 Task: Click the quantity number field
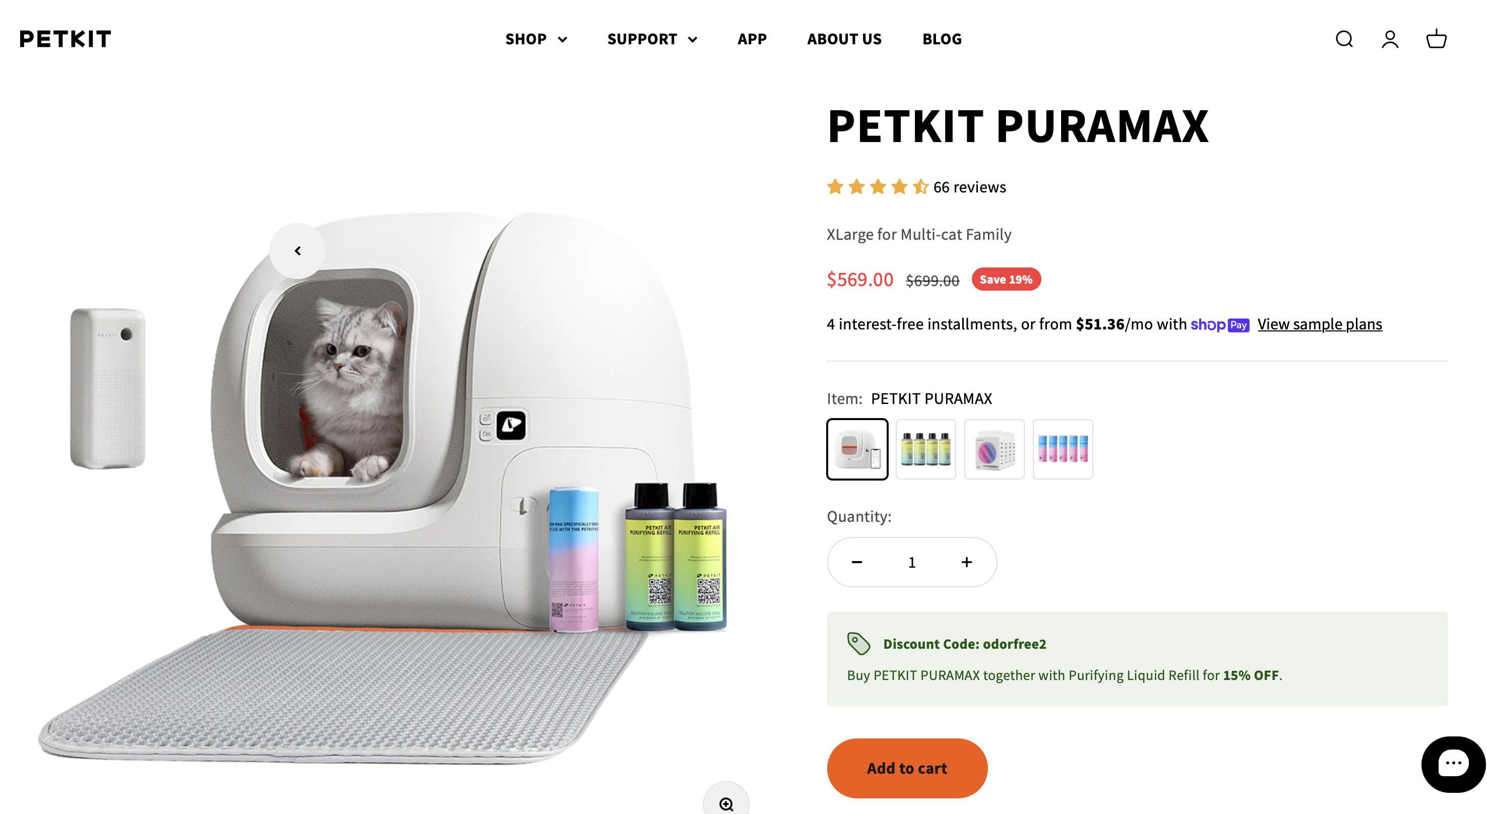pyautogui.click(x=912, y=563)
